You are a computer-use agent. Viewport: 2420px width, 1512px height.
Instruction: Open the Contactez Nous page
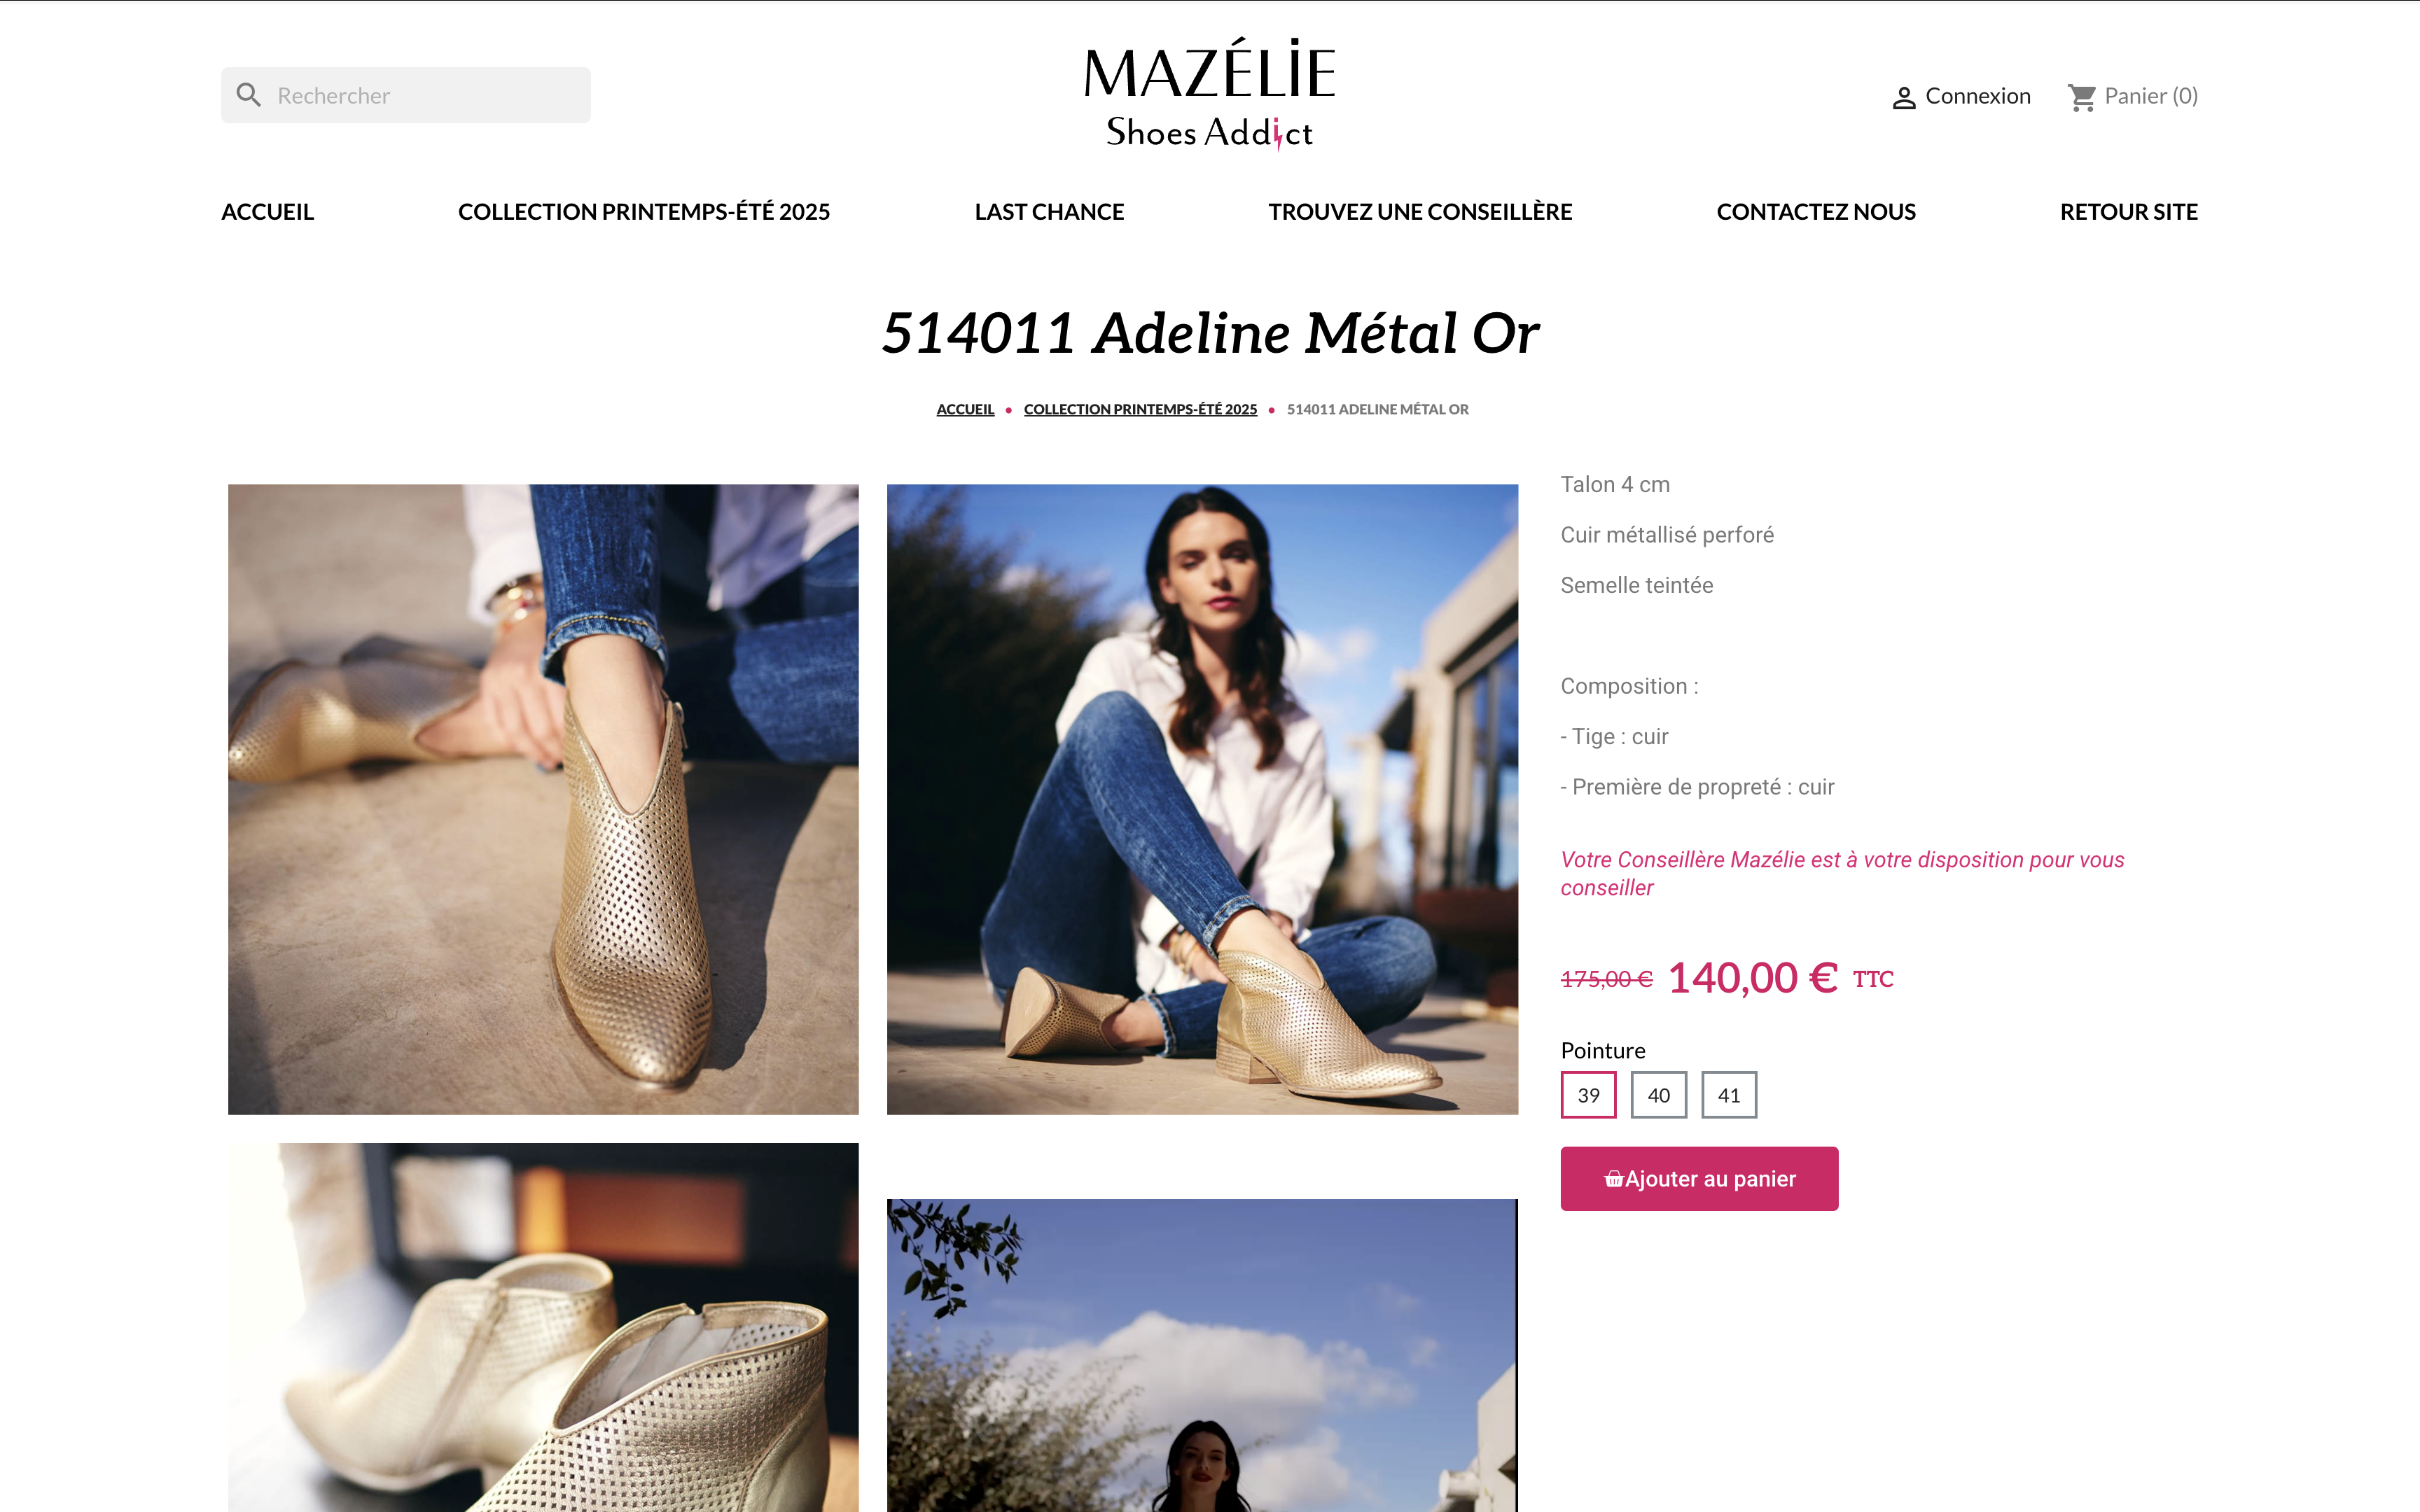click(x=1816, y=212)
